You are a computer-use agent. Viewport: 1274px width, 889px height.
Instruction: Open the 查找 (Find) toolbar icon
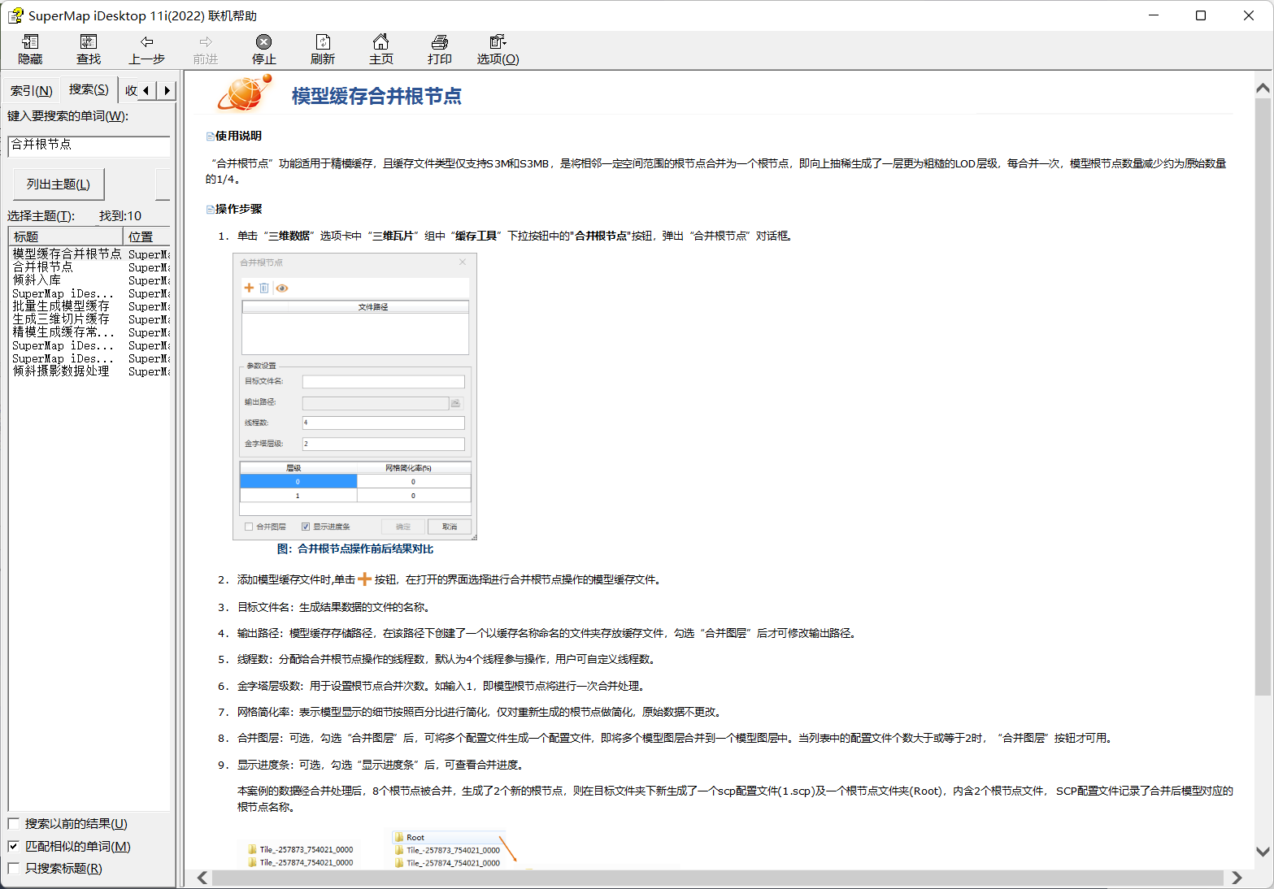(89, 50)
